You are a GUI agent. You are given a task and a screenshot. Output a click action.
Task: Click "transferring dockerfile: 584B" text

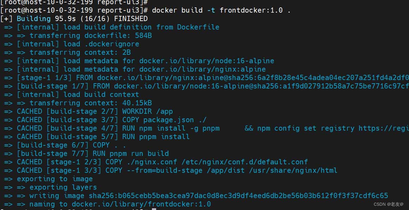[90, 36]
